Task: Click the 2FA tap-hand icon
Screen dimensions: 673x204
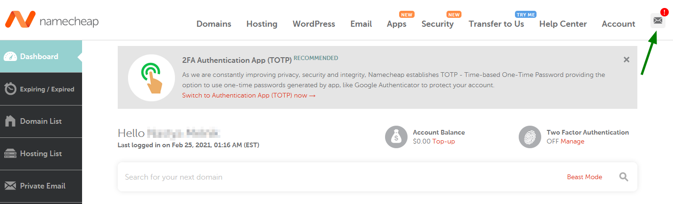Action: (151, 78)
